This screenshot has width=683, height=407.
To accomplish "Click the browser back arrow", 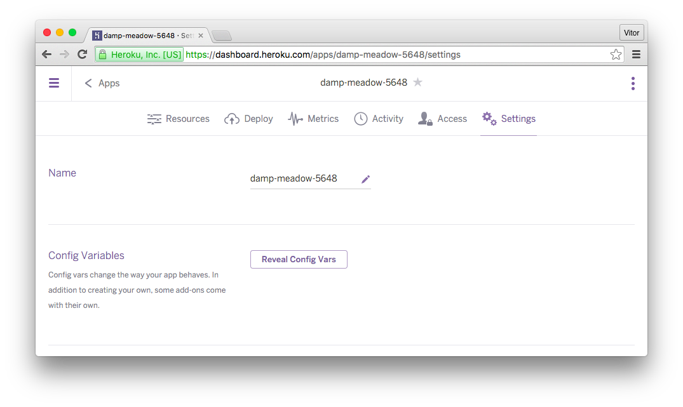I will pyautogui.click(x=46, y=55).
